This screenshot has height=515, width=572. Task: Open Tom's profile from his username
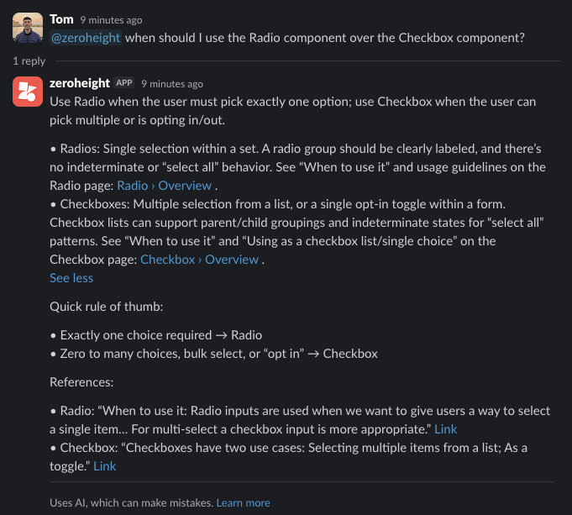click(61, 19)
